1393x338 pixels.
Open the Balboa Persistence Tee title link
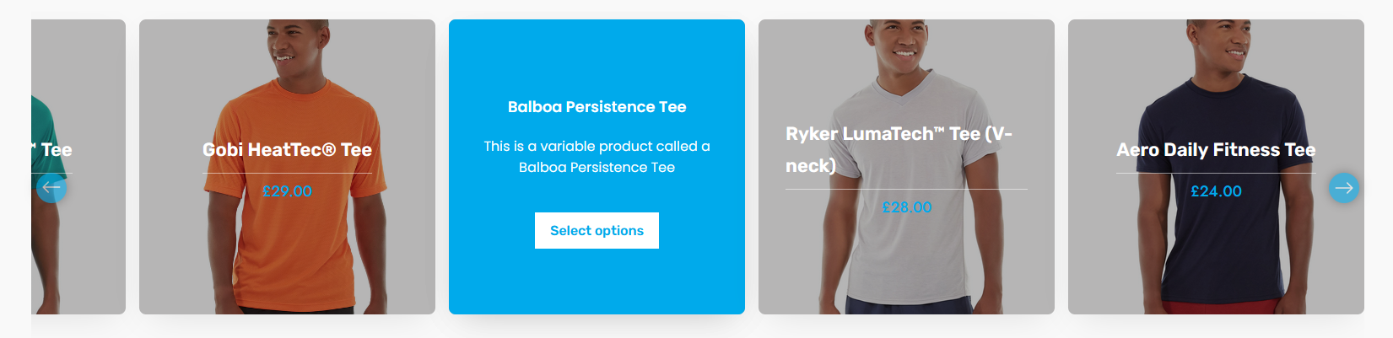(x=597, y=107)
